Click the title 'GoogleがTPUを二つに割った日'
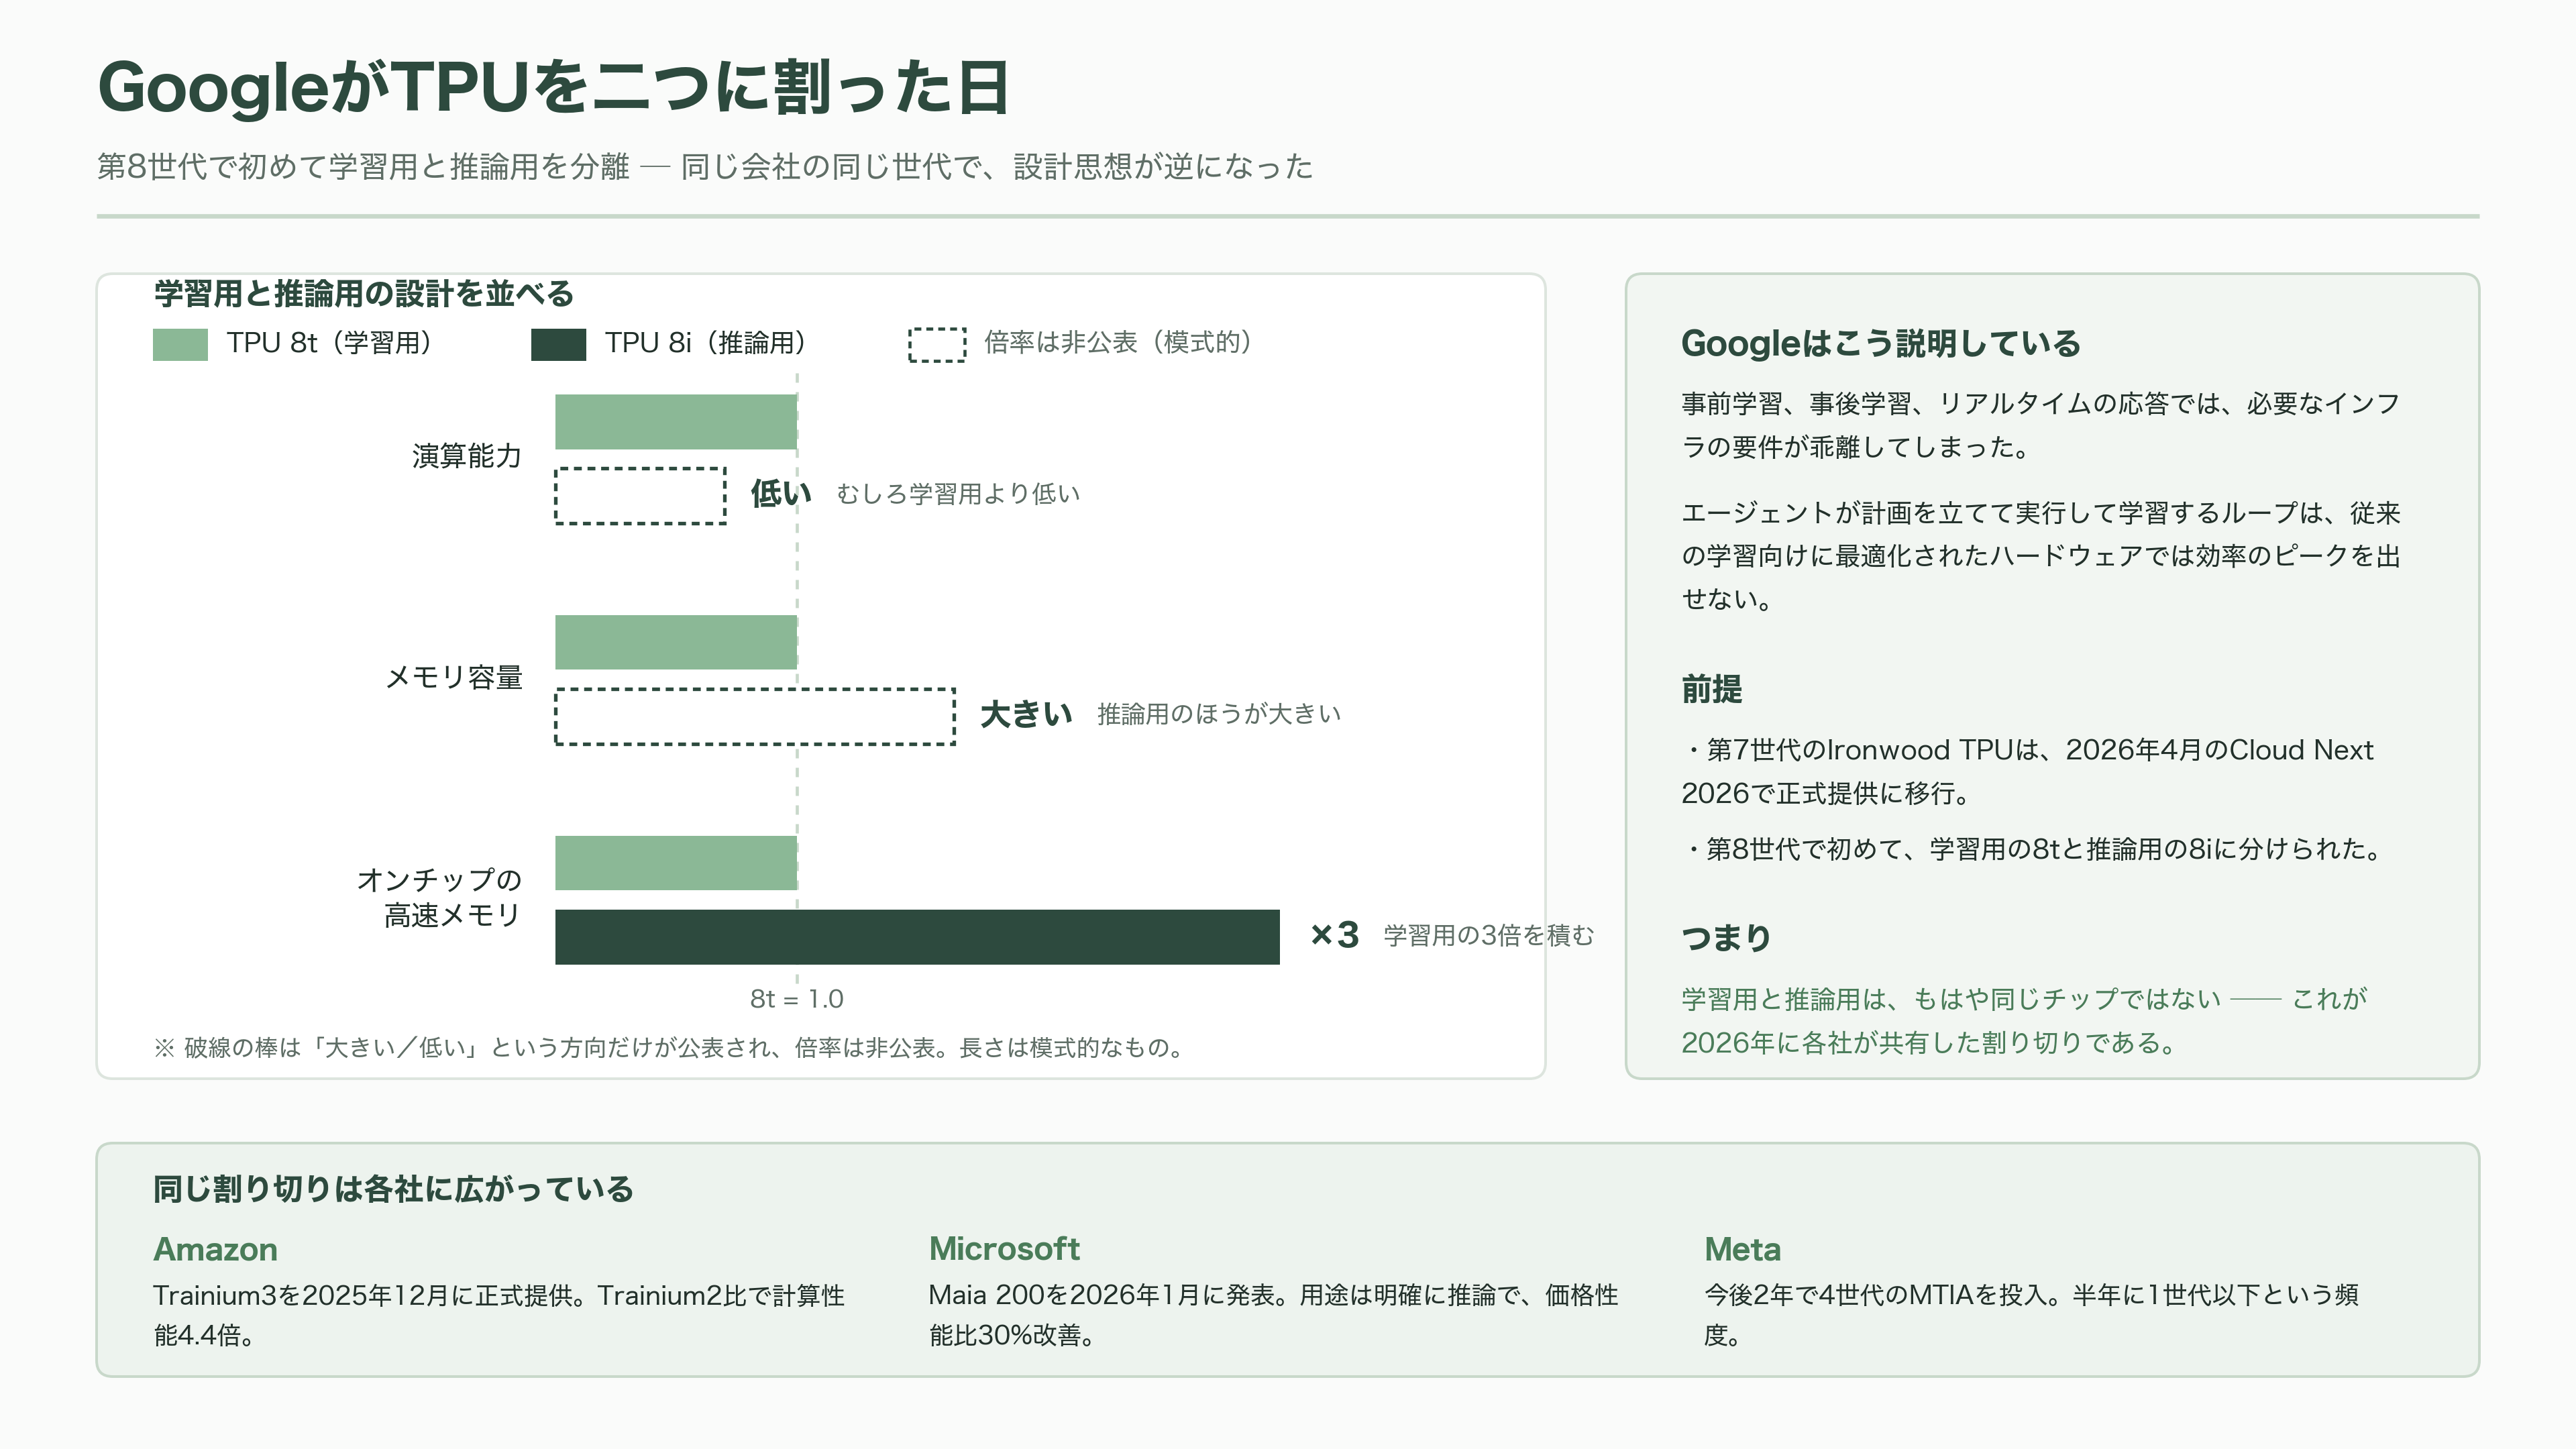 [x=553, y=87]
